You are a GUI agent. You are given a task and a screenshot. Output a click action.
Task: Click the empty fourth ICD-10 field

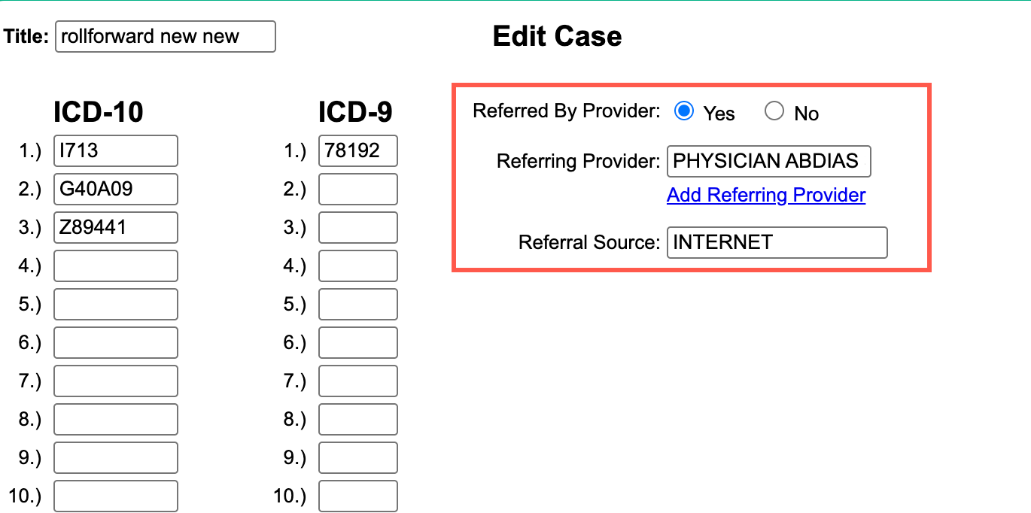[x=115, y=266]
